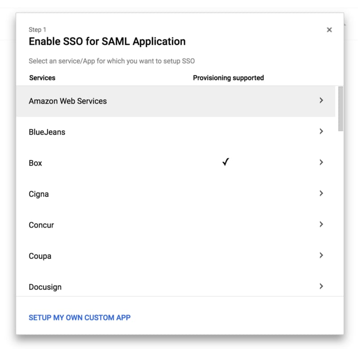Click the Provisioning supported column header
Viewport: 358px width, 349px height.
228,78
